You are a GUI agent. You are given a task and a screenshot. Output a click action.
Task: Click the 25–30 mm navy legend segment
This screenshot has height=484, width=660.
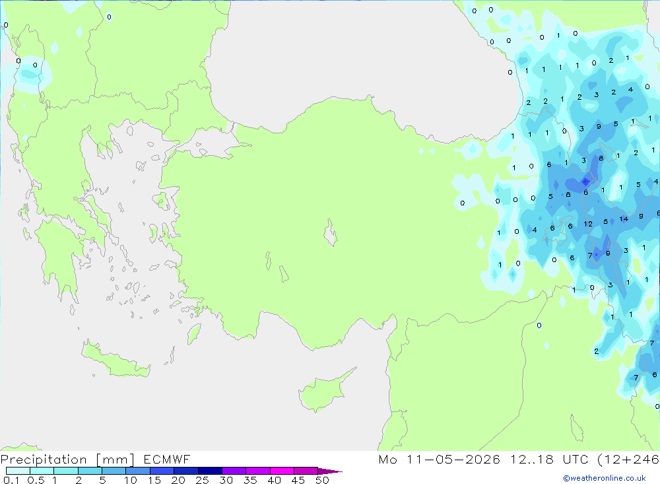(210, 471)
